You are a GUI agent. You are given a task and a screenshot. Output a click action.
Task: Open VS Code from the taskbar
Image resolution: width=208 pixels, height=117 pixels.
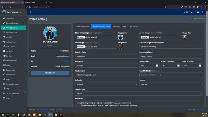(x=45, y=115)
